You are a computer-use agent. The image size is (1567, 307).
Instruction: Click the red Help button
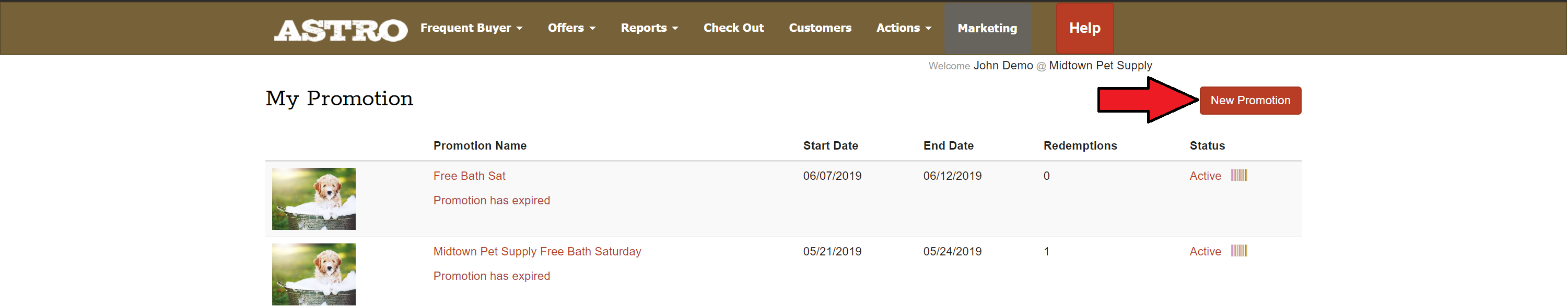pyautogui.click(x=1084, y=29)
